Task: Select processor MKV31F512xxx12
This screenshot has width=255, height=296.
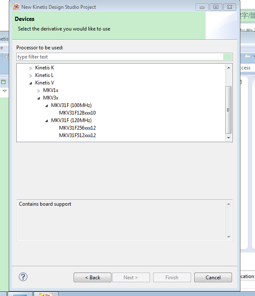Action: coord(77,135)
